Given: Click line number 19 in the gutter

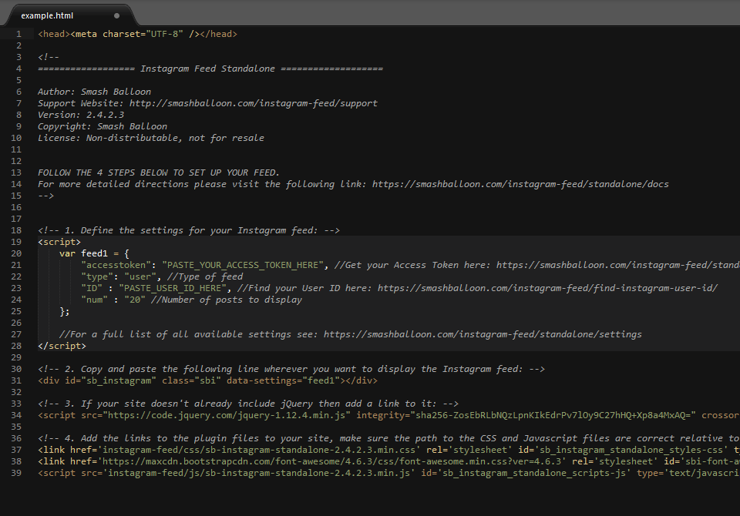Looking at the screenshot, I should point(16,242).
